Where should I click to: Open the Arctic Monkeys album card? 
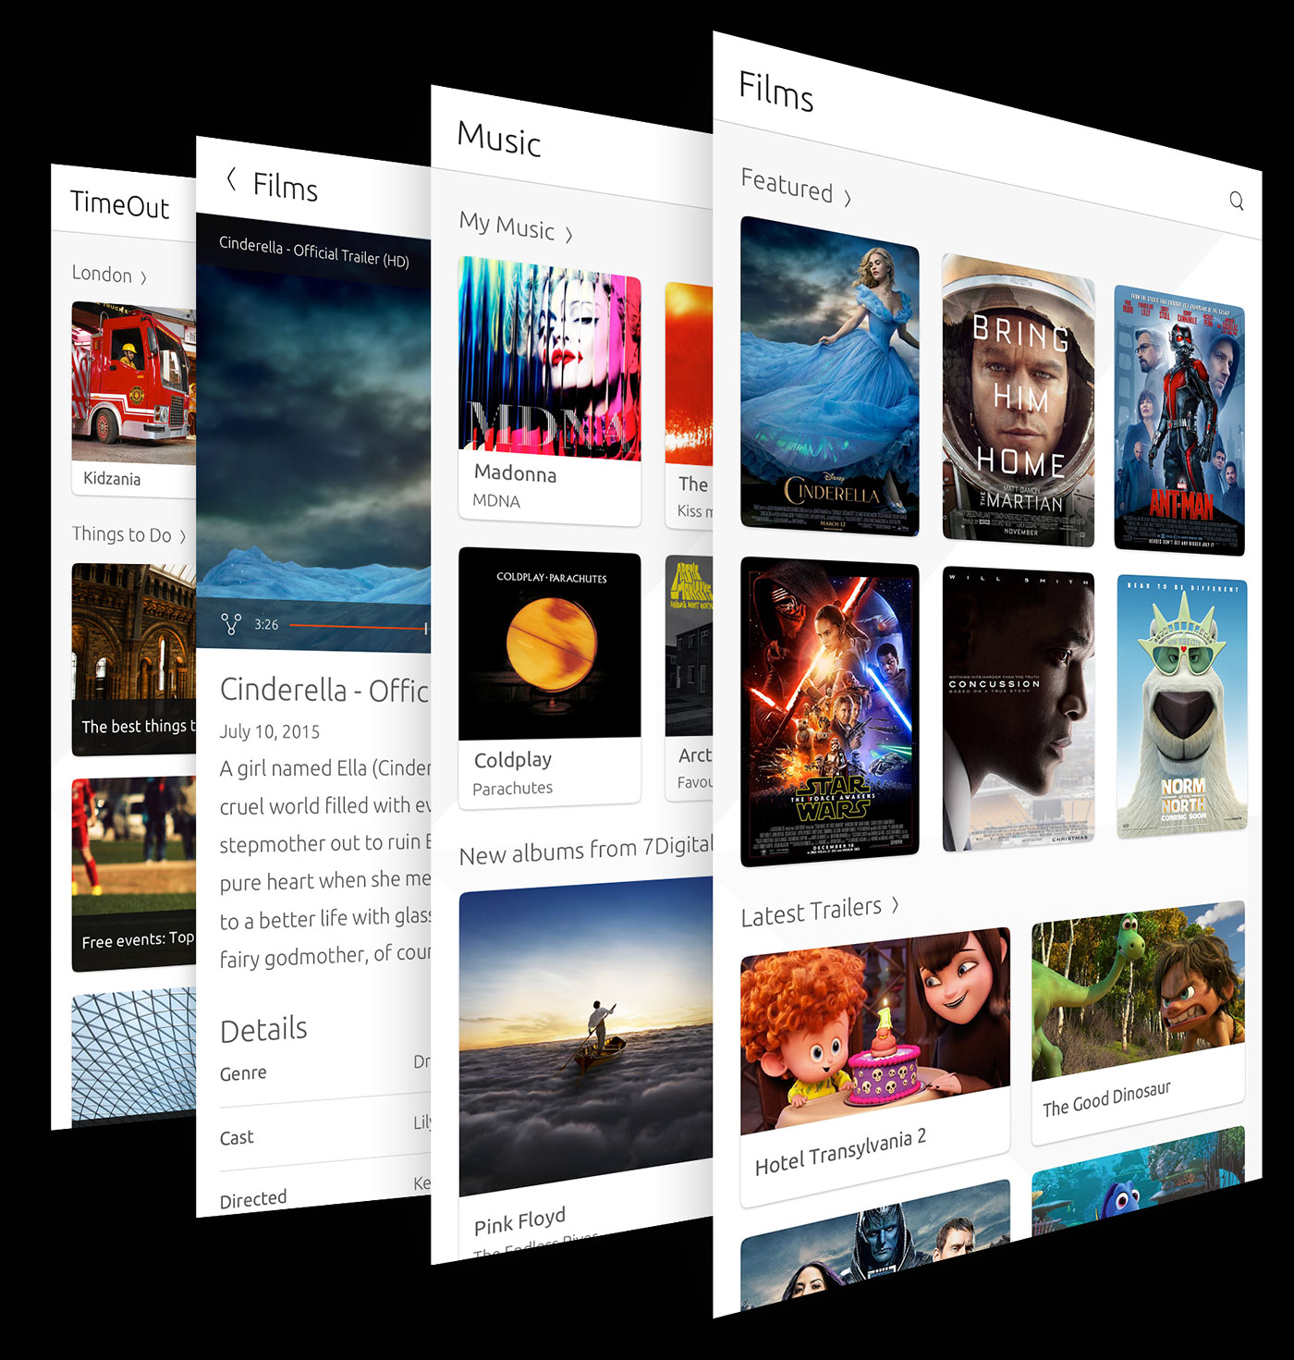(x=689, y=678)
